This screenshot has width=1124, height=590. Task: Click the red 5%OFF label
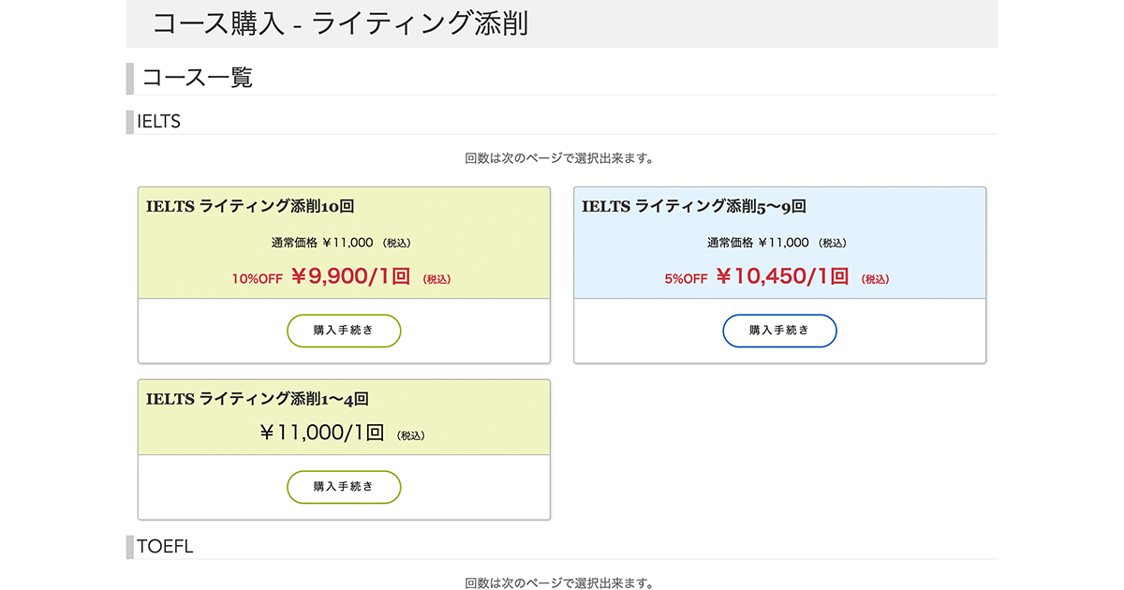click(x=687, y=278)
